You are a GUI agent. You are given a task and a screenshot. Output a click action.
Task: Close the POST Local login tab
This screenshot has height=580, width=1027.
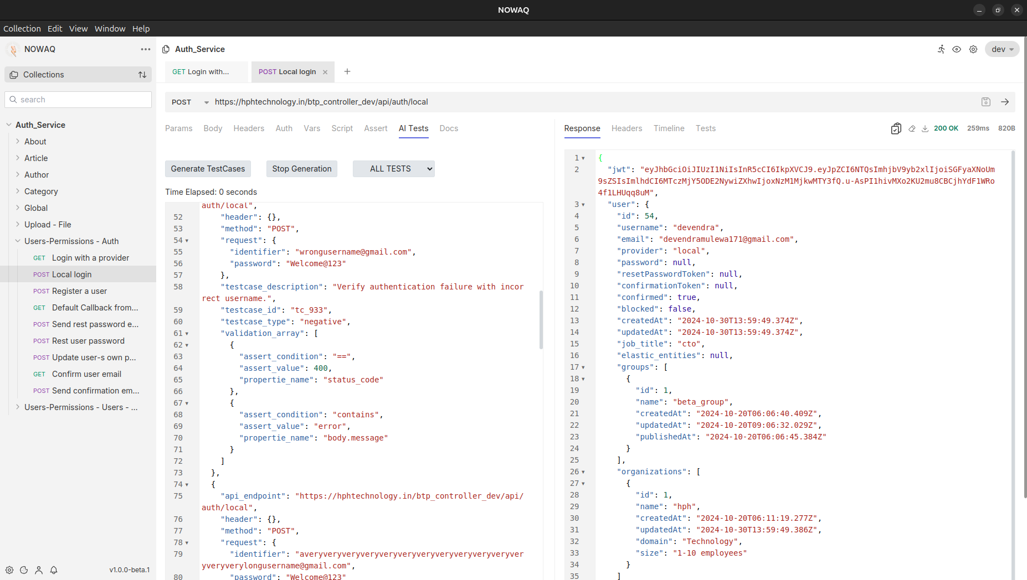click(325, 72)
